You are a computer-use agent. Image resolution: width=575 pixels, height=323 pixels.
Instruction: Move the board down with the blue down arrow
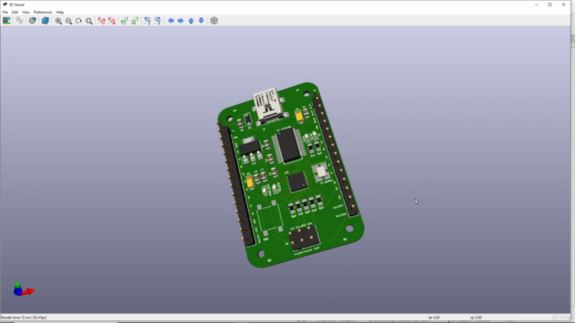201,21
